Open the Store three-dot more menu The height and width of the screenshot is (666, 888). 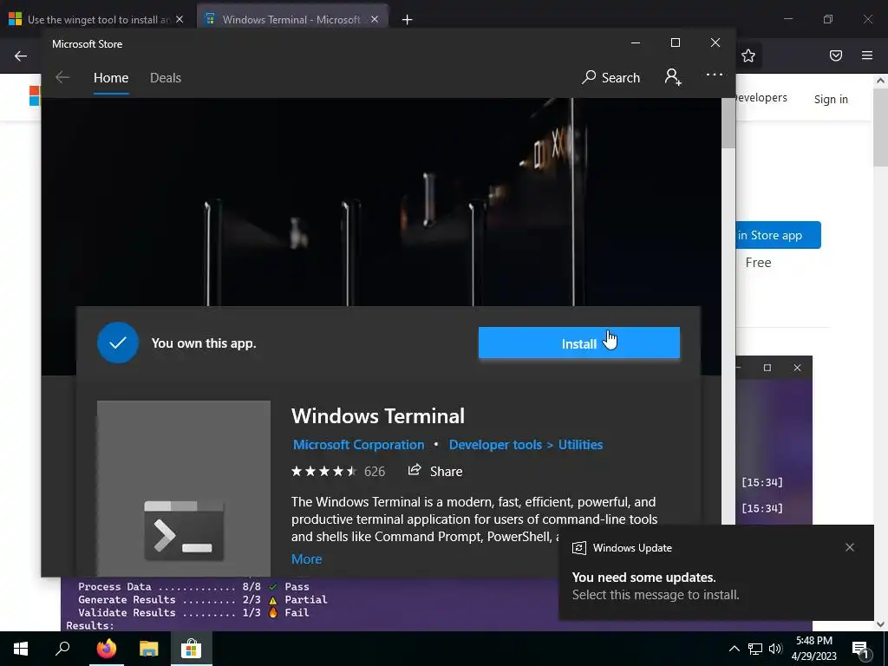coord(715,75)
